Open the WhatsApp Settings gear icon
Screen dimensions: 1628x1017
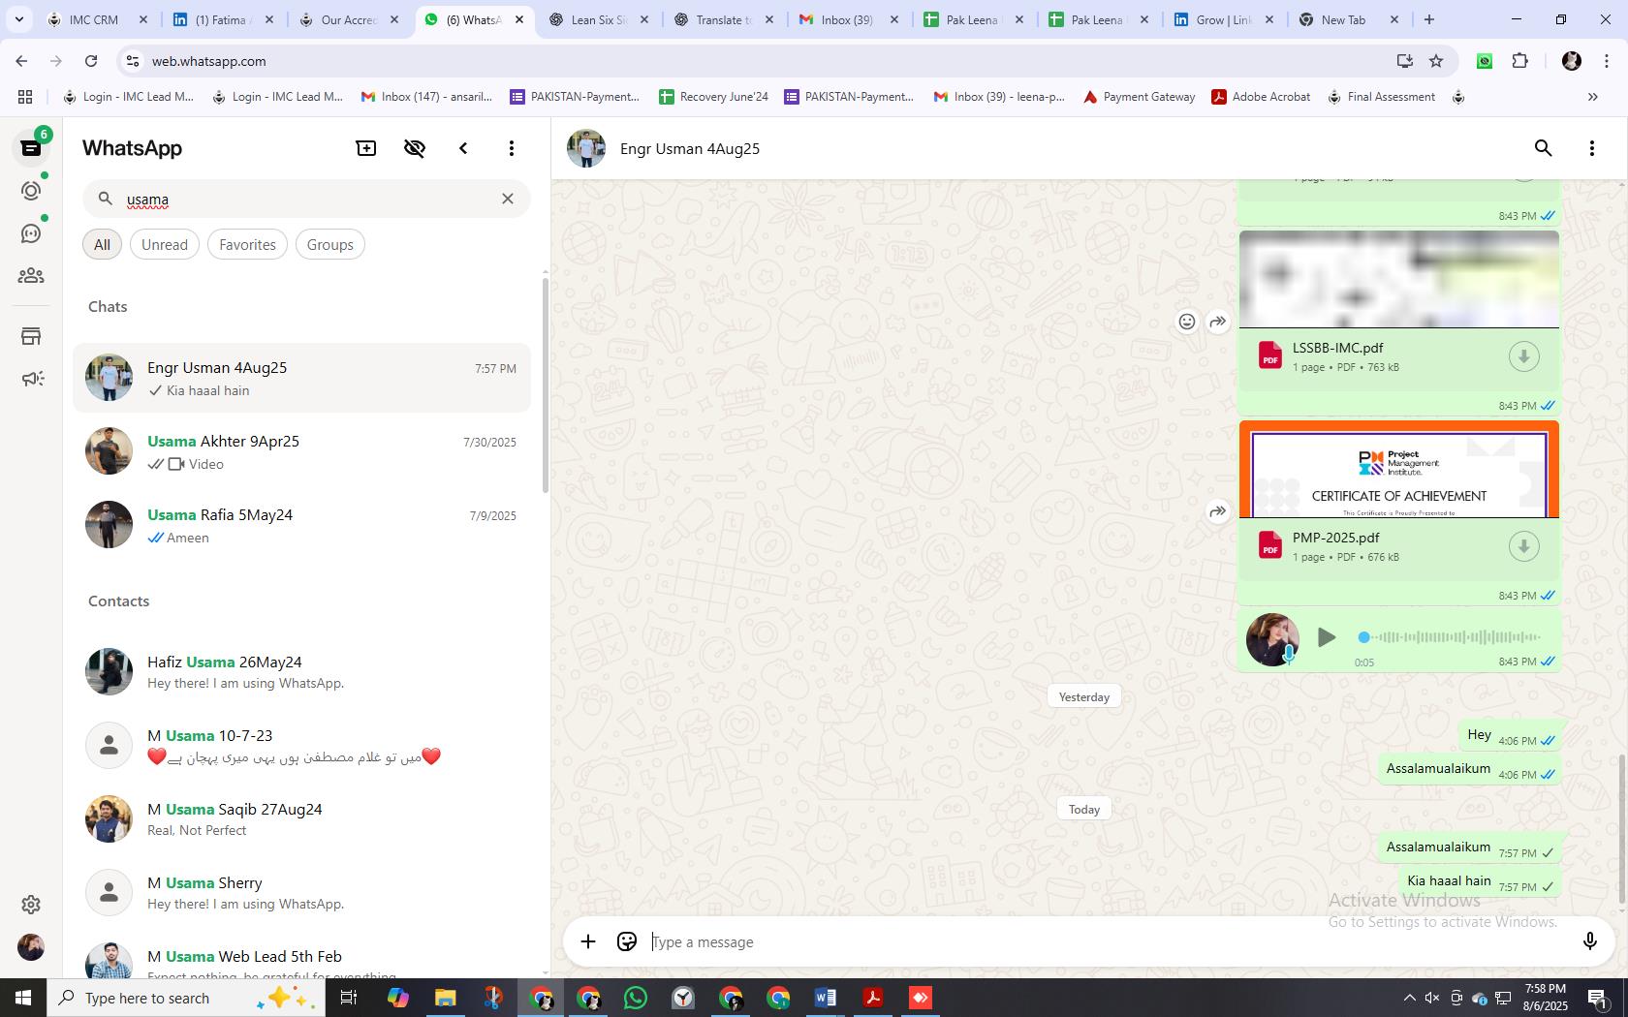pos(31,904)
